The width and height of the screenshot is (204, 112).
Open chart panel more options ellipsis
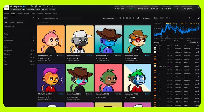(196, 18)
